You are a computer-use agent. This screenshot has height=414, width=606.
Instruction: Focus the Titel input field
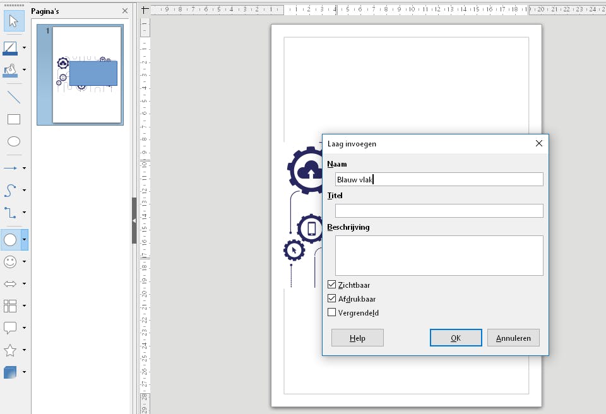tap(439, 211)
